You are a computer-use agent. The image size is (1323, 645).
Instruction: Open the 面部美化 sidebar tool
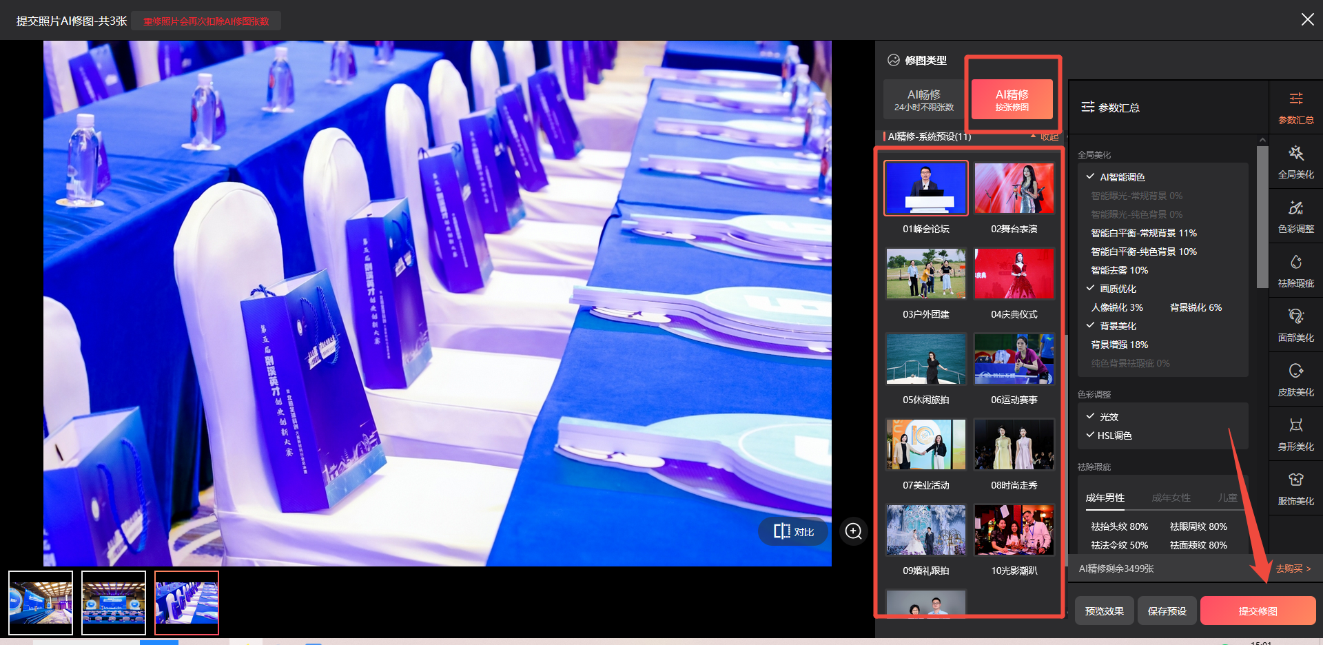click(1295, 325)
